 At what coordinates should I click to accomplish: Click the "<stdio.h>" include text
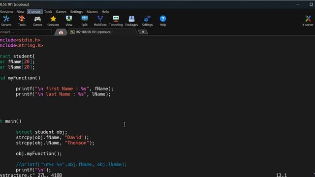tap(28, 40)
